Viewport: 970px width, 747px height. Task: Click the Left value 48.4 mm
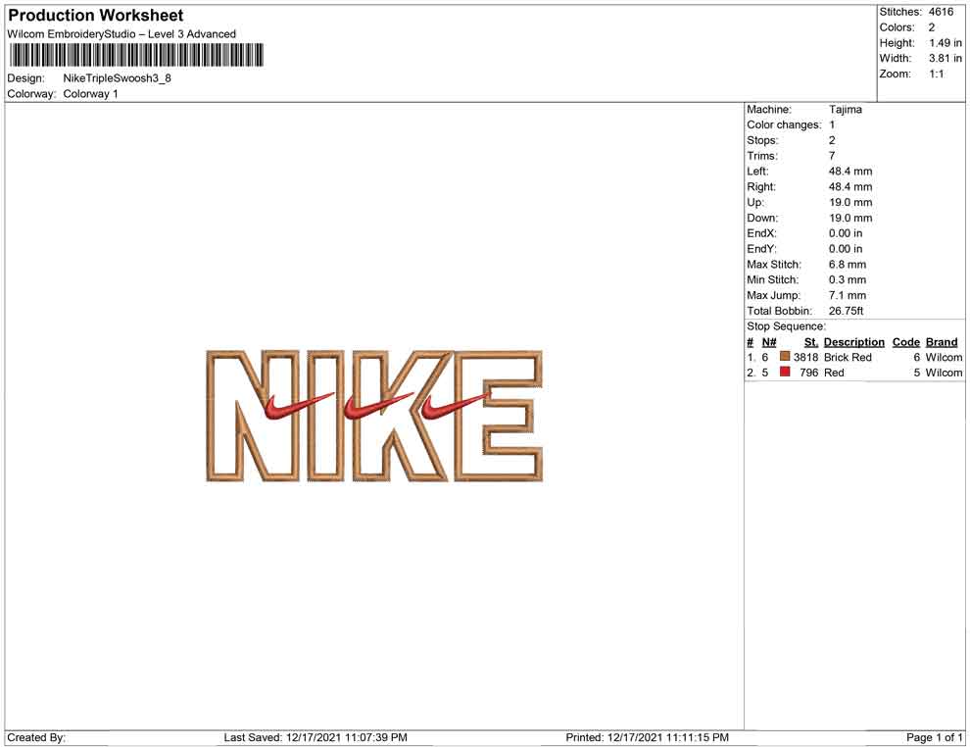(850, 171)
